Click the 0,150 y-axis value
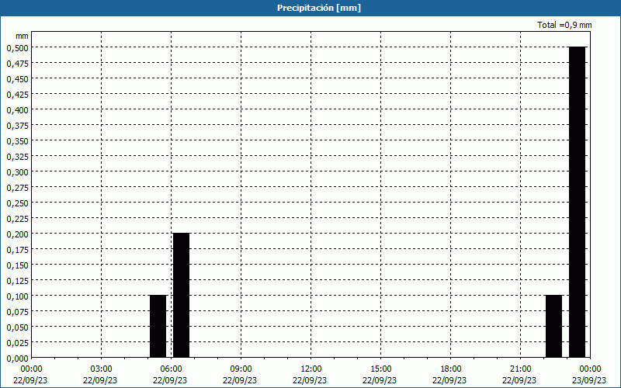The width and height of the screenshot is (621, 388). (x=17, y=265)
